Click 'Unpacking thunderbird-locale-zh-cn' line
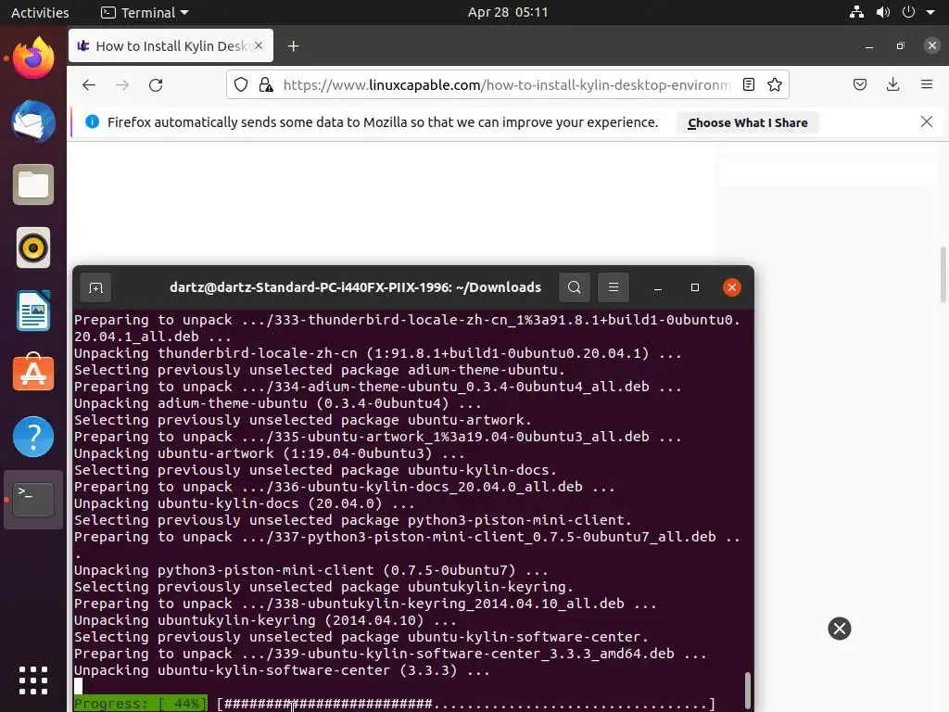Screen dimensions: 949x712 pyautogui.click(x=378, y=353)
